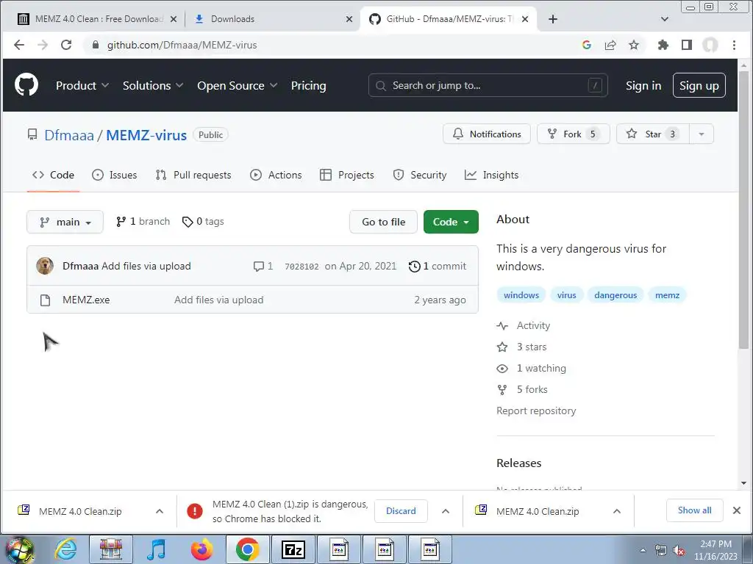
Task: Open a new tab with the plus button
Action: tap(553, 19)
